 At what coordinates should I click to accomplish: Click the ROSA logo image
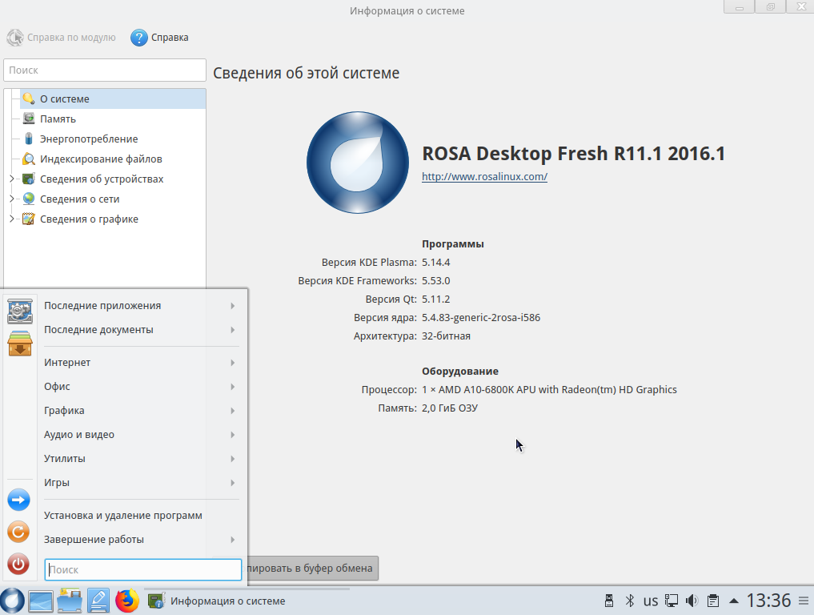click(x=358, y=162)
